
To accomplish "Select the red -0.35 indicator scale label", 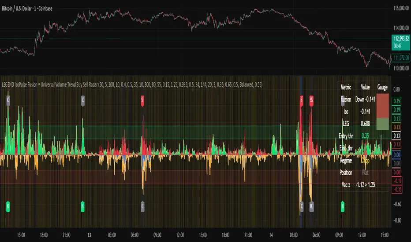I will pyautogui.click(x=396, y=190).
